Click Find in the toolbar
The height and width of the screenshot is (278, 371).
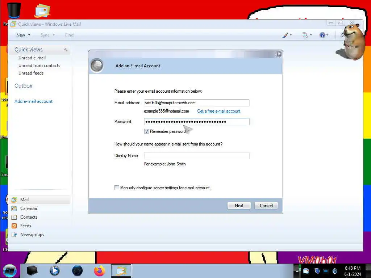[x=69, y=35]
